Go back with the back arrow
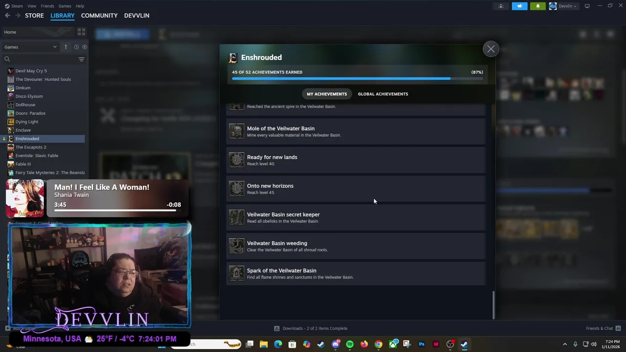 tap(7, 16)
